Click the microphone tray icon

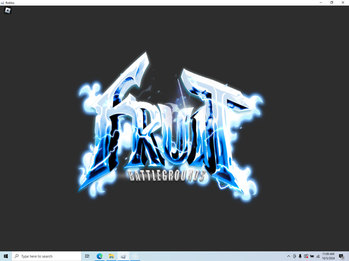(x=300, y=256)
